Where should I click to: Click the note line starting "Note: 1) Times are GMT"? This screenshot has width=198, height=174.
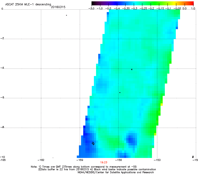84,167
